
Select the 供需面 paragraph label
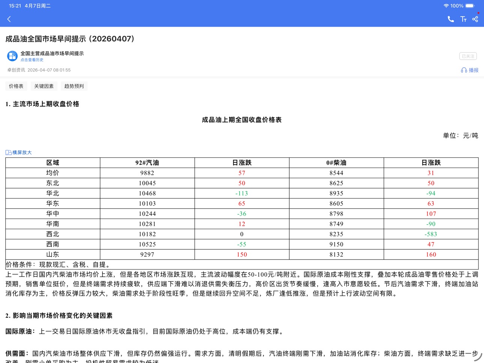17,353
